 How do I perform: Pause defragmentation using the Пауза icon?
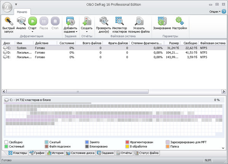[44, 21]
